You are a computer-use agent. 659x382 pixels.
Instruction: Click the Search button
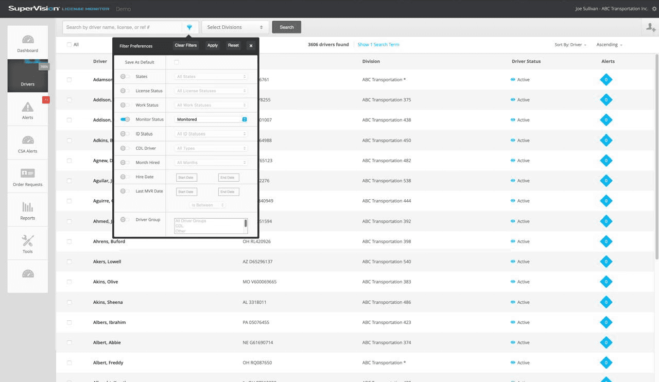click(287, 27)
